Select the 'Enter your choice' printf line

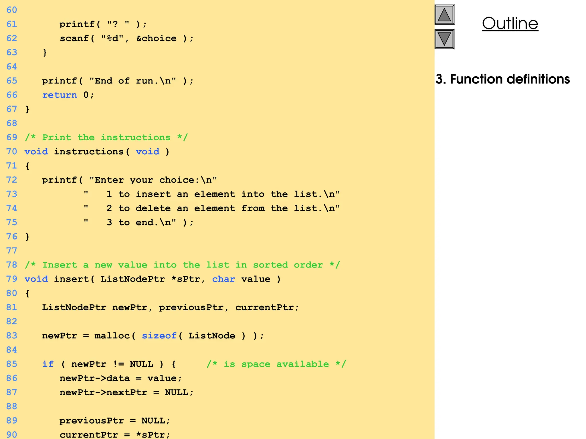pyautogui.click(x=129, y=180)
